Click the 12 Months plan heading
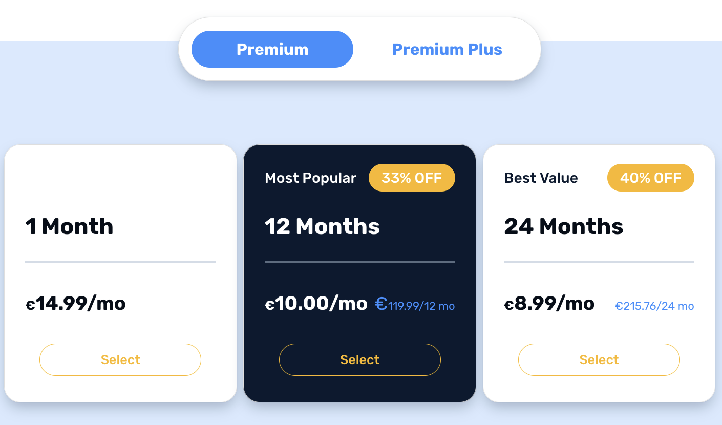Image resolution: width=722 pixels, height=425 pixels. pos(322,226)
